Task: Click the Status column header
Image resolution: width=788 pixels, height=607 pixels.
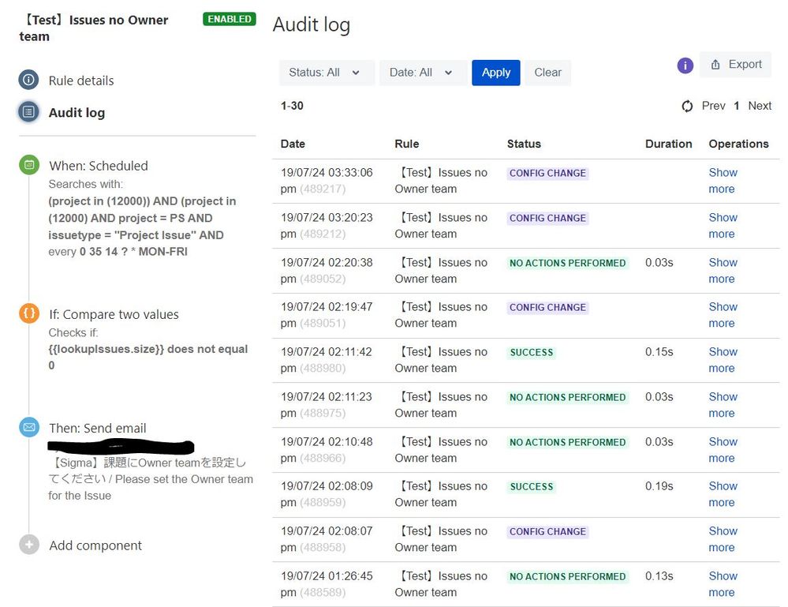Action: coord(524,144)
